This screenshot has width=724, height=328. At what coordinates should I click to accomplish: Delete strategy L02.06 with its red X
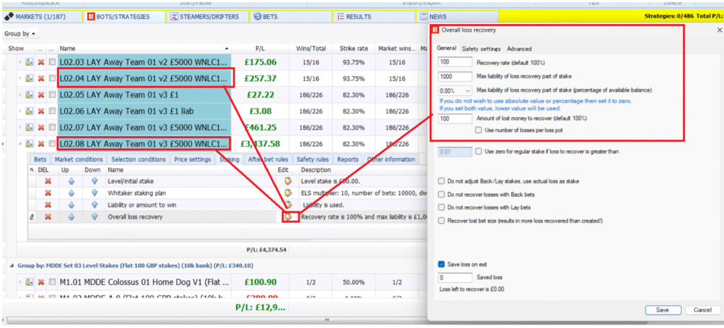click(40, 111)
